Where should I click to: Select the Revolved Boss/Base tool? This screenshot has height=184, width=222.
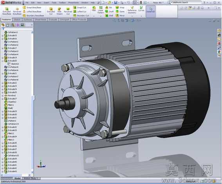[x=17, y=11]
